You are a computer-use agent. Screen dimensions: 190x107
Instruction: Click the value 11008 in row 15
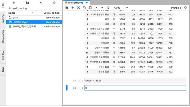142,72
